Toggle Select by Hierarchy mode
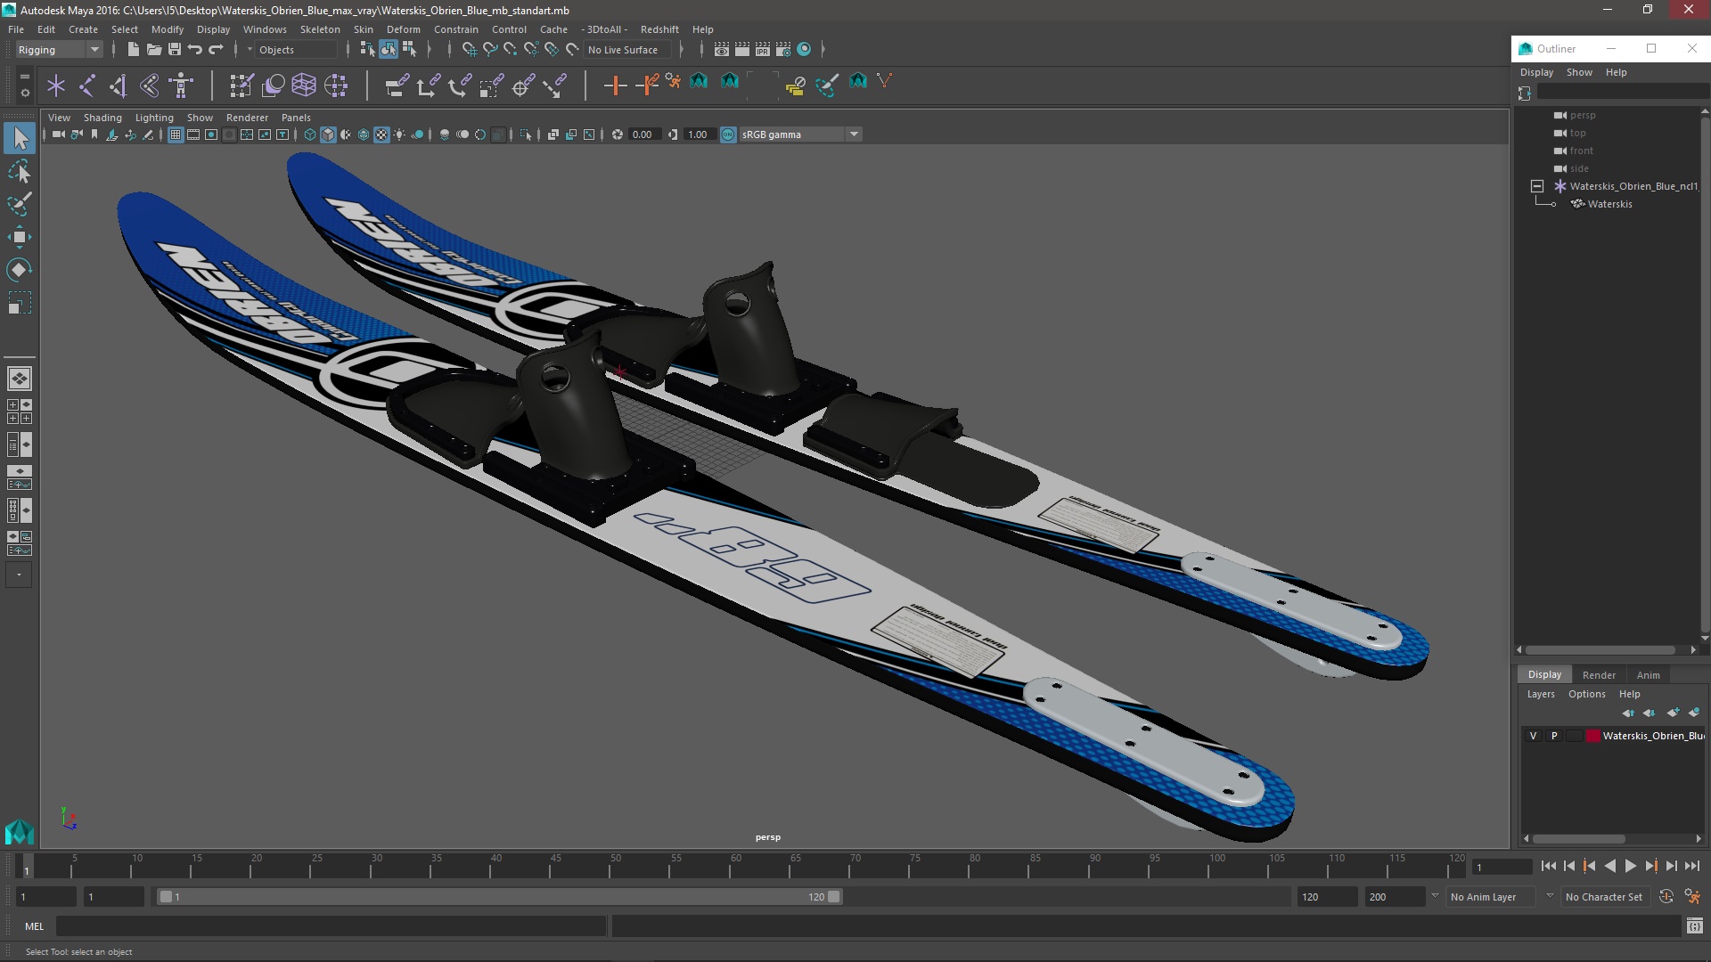Image resolution: width=1711 pixels, height=962 pixels. [368, 50]
